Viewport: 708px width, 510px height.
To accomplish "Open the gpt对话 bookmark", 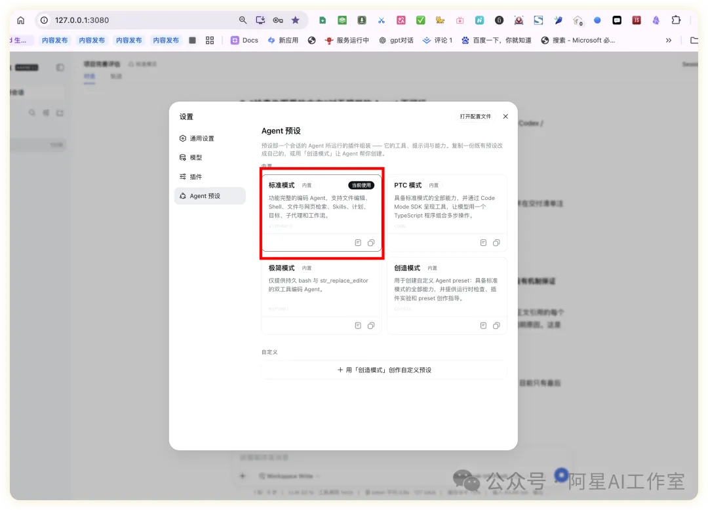I will (397, 40).
